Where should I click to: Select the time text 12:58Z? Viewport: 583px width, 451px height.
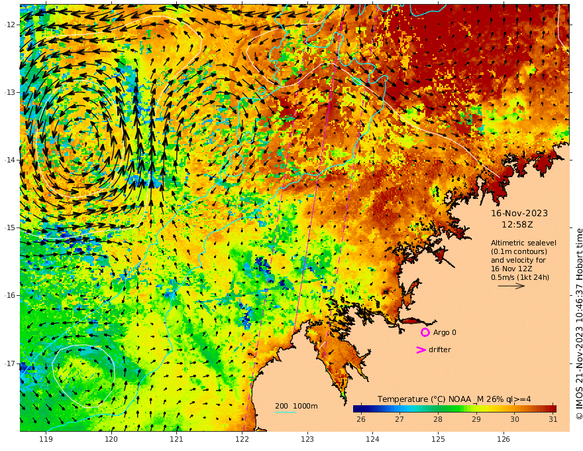click(x=517, y=225)
